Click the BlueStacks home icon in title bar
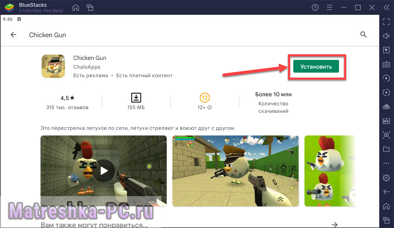 [x=76, y=8]
